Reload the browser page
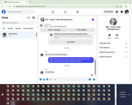This screenshot has height=105, width=132. point(10,7)
